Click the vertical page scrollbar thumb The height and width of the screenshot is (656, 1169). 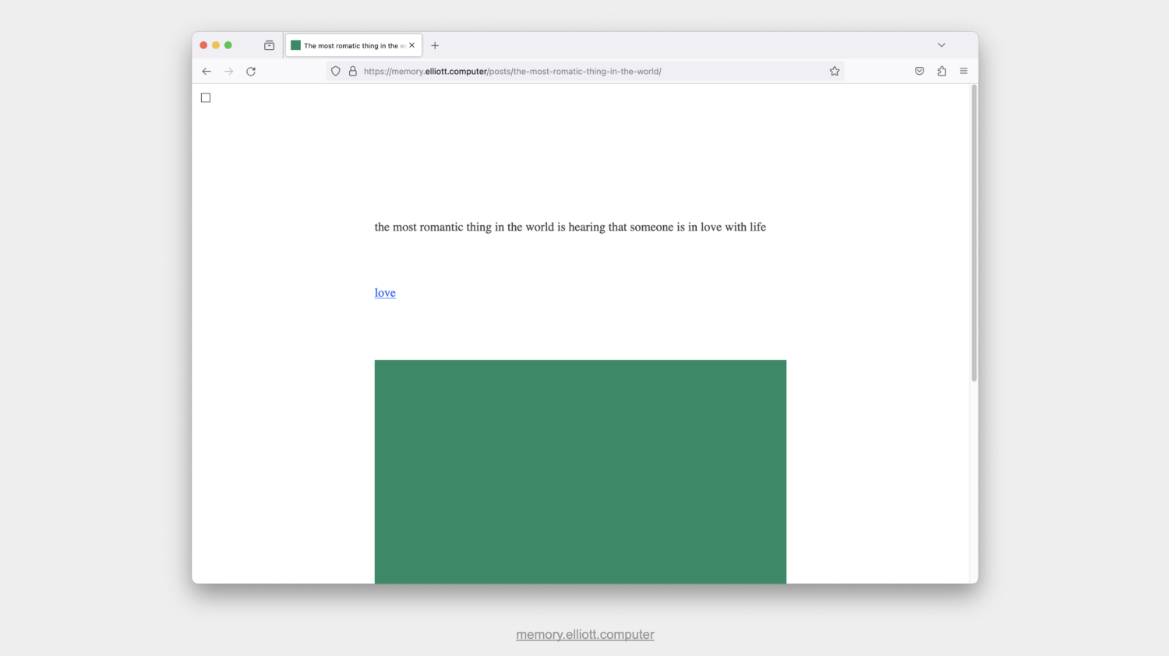973,234
